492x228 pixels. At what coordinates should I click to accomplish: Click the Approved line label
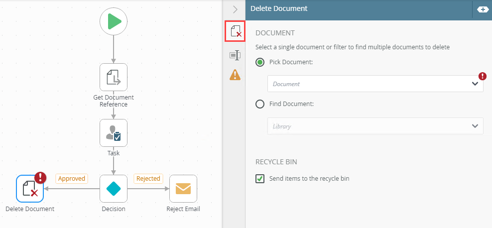click(x=72, y=178)
